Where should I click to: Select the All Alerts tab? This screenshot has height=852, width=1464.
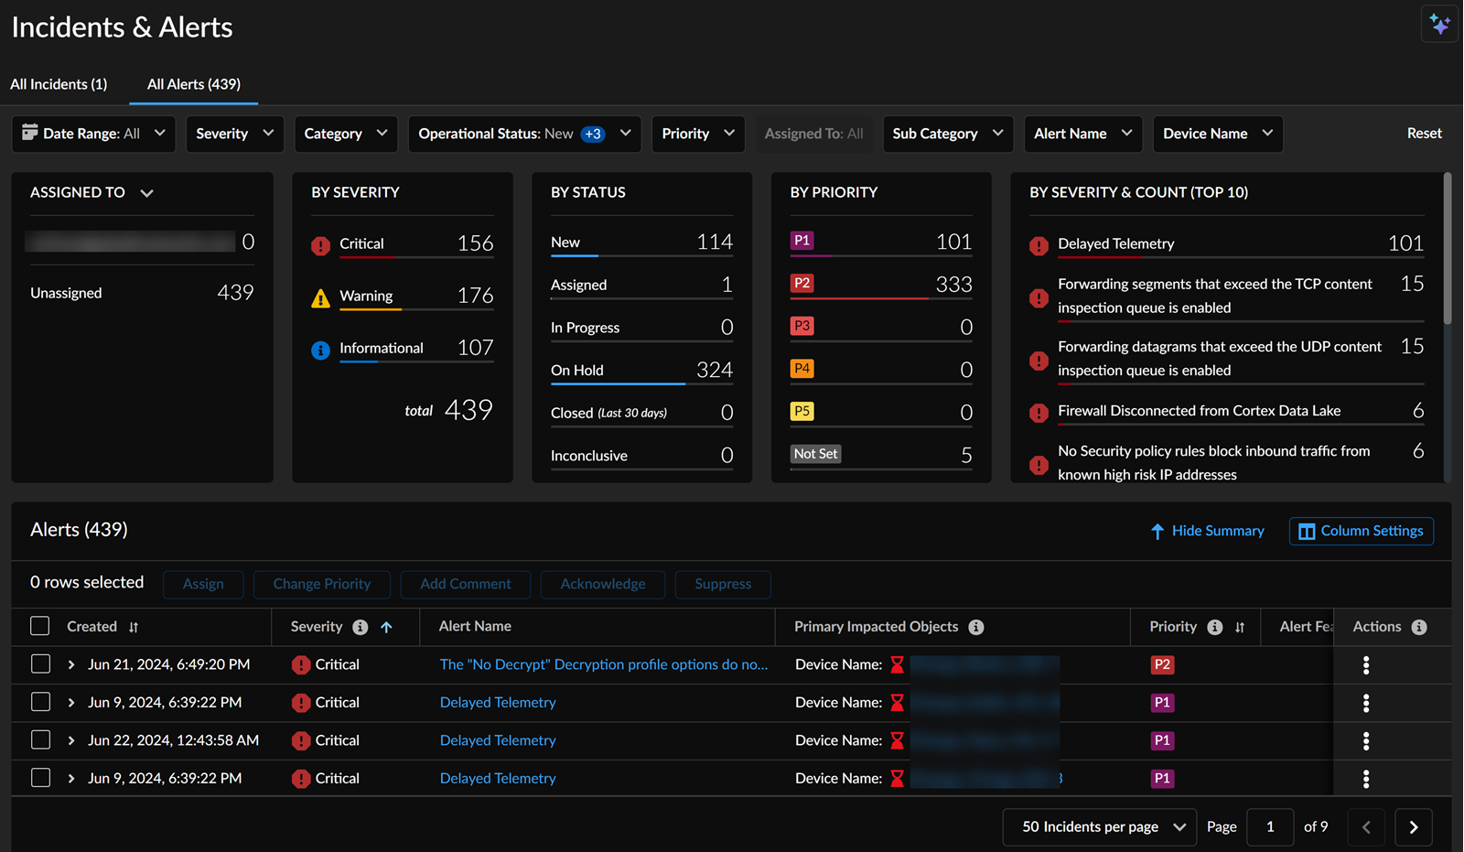(x=194, y=84)
